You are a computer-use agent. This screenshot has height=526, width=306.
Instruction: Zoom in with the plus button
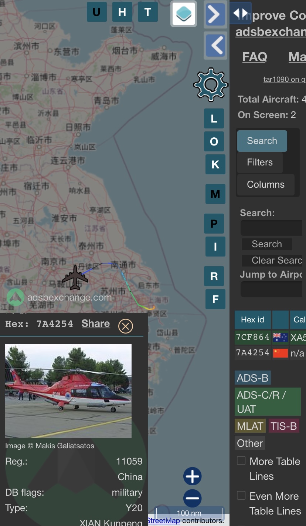coord(193,476)
